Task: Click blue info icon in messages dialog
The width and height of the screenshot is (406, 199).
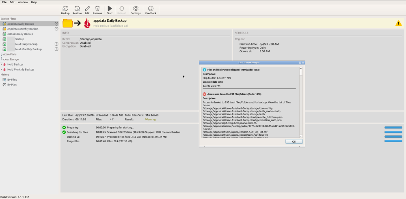Action: (x=204, y=70)
